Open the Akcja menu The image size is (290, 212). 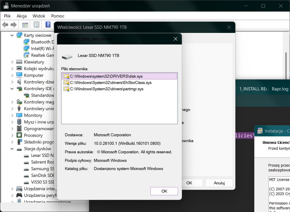tap(22, 16)
